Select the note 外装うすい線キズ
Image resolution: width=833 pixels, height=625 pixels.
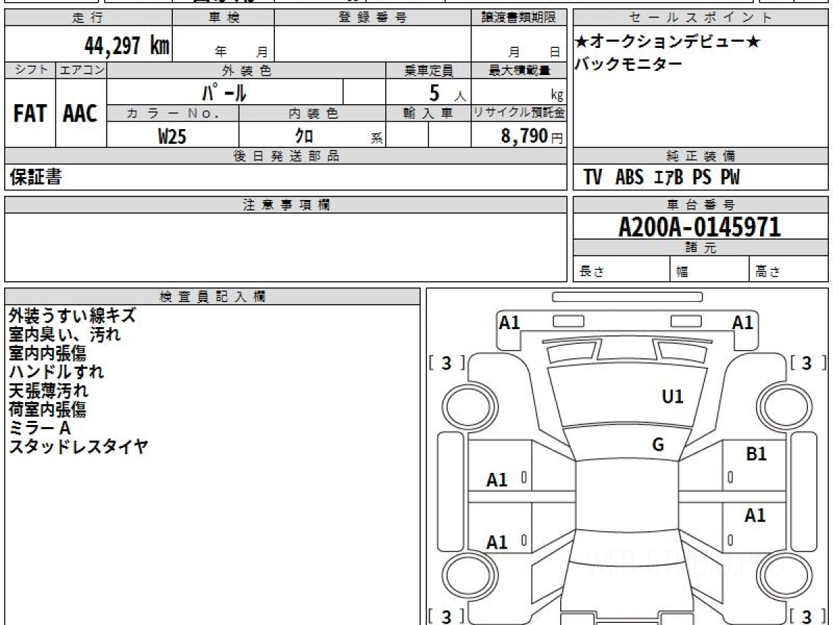72,316
